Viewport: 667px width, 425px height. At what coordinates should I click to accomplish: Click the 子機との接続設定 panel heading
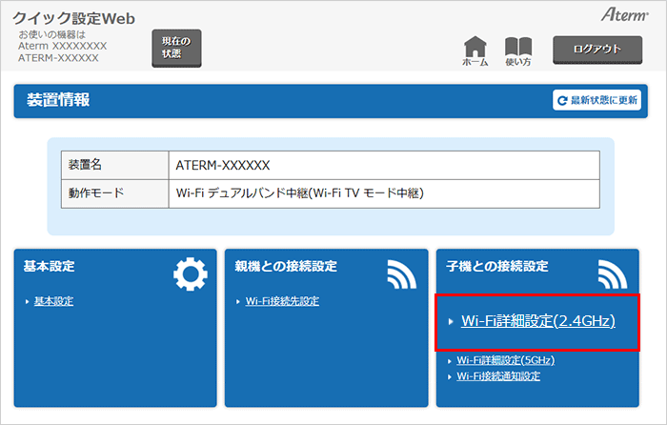click(x=499, y=267)
